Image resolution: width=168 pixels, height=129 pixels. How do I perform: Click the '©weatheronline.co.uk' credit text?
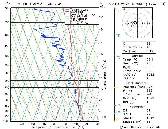(140, 127)
